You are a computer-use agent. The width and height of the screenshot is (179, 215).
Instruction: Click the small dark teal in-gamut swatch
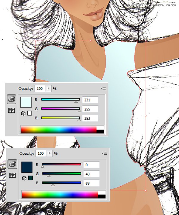coord(30,178)
